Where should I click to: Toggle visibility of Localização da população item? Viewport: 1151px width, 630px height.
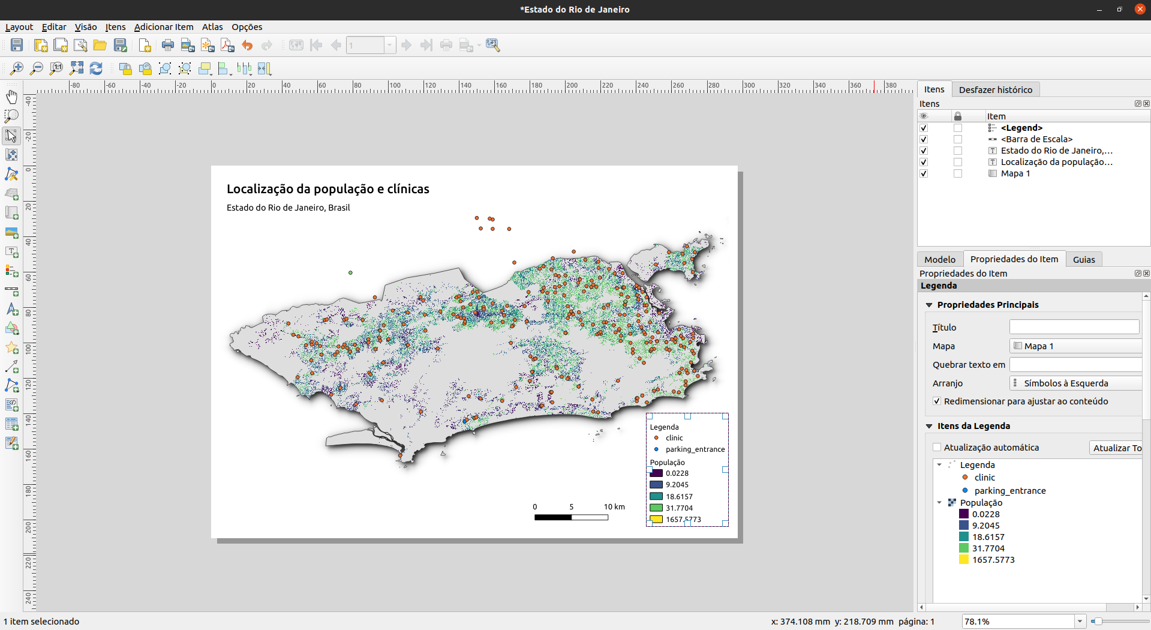[924, 162]
